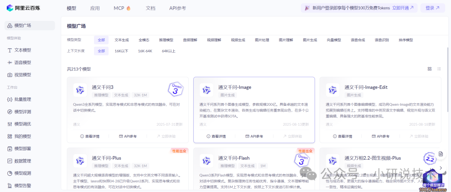Screen dimensions: 451x192
Task: Click the 通义千问-Plus card logo
Action: click(80, 161)
